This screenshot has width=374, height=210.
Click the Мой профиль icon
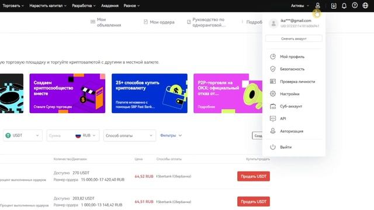(273, 57)
